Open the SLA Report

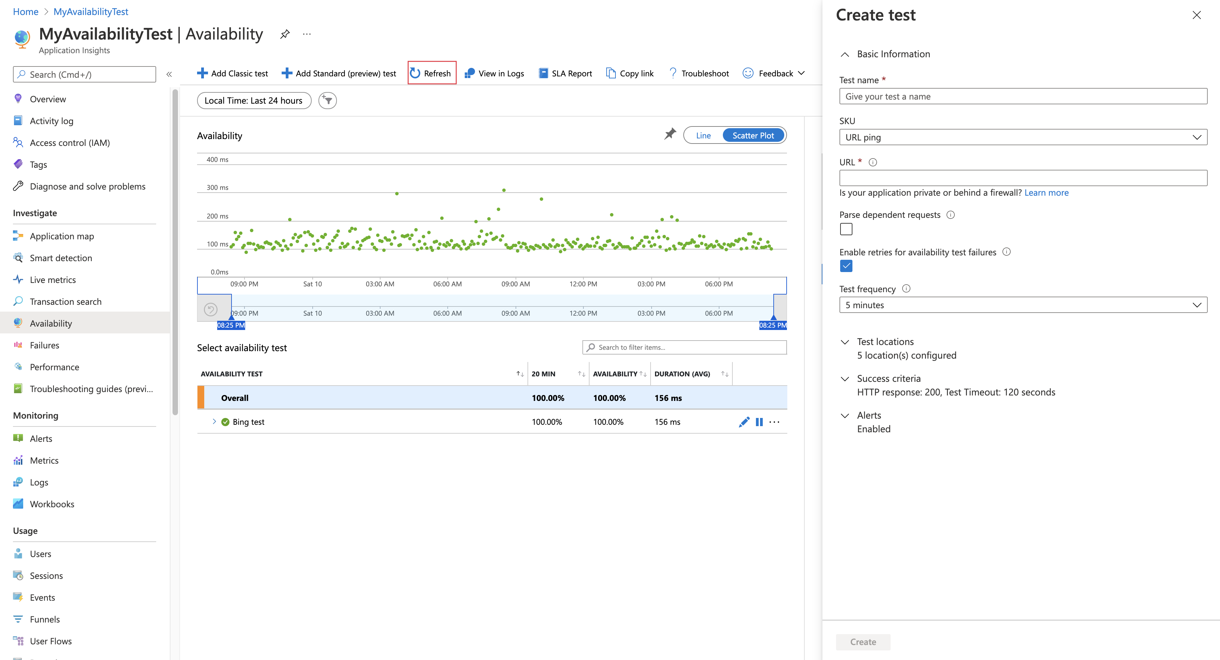tap(565, 73)
